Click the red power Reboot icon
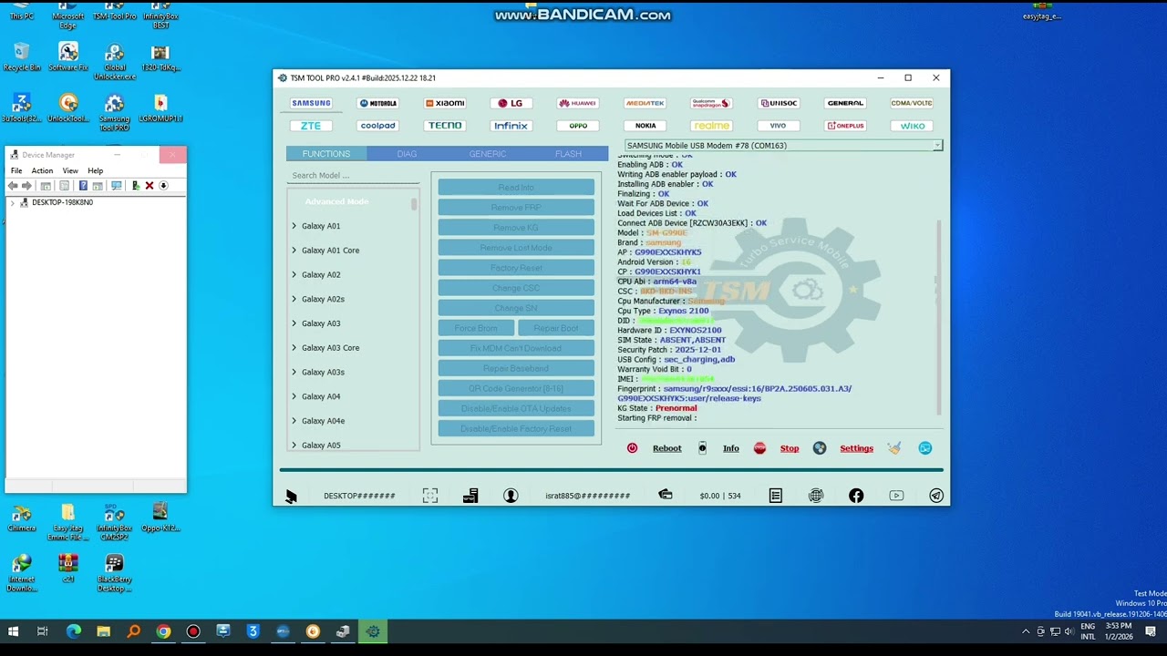 pos(632,448)
